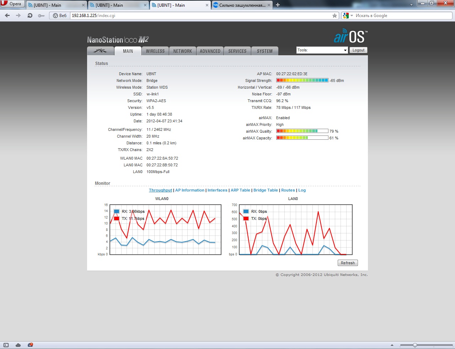
Task: Bookmark page with the star icon
Action: 334,16
